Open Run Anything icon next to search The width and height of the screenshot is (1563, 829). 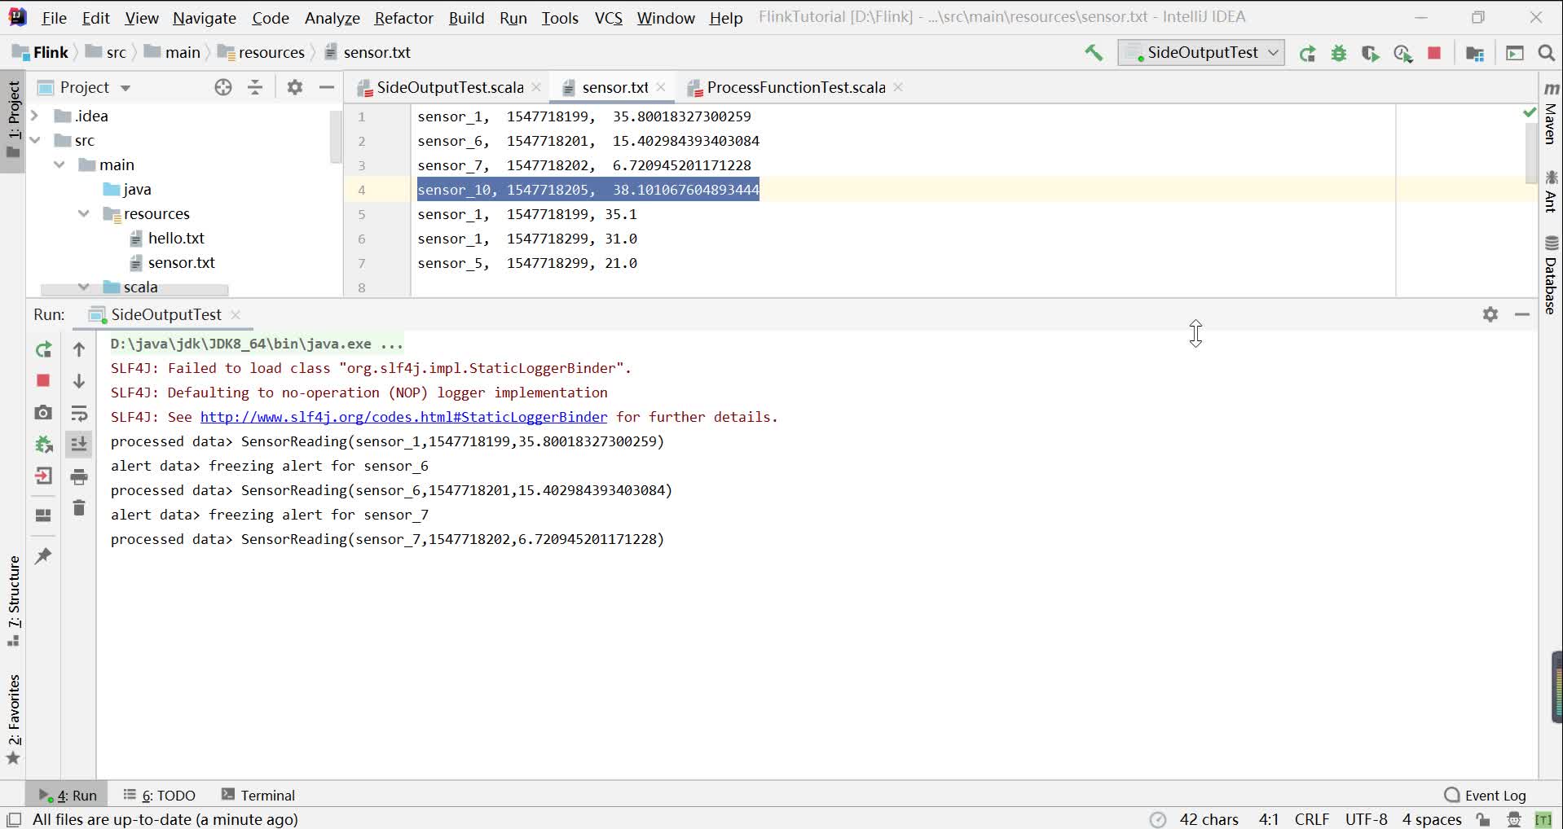[1515, 53]
